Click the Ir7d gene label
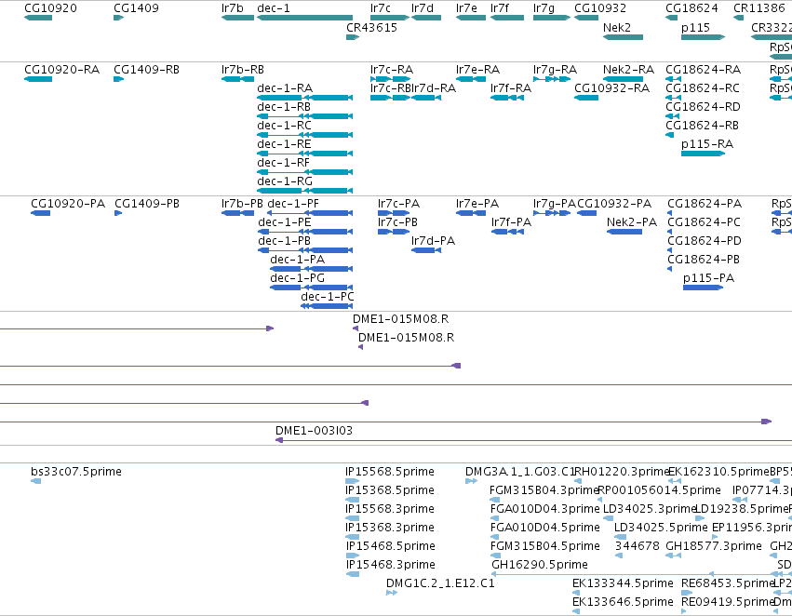792x616 pixels. coord(423,8)
